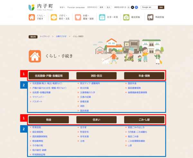Open the 災害情報の入手 link
Screen dimensions: 193x158
(x=87, y=92)
